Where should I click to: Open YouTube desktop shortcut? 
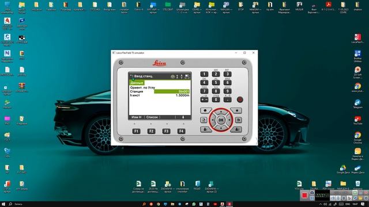pos(357,120)
